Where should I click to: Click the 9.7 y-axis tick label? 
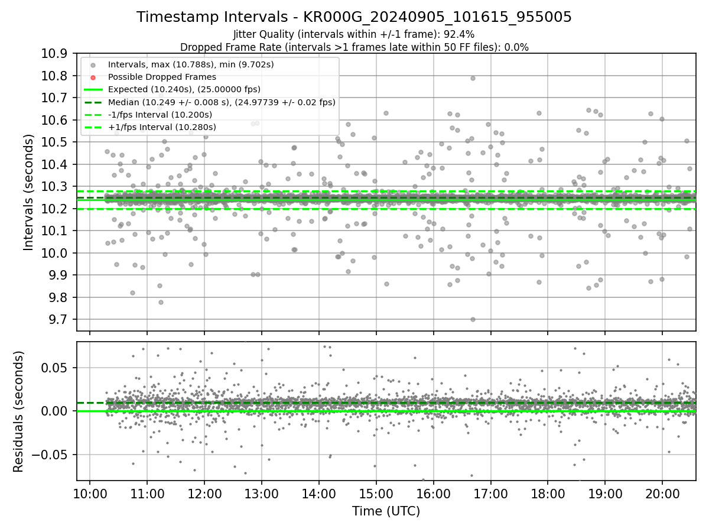[x=58, y=320]
